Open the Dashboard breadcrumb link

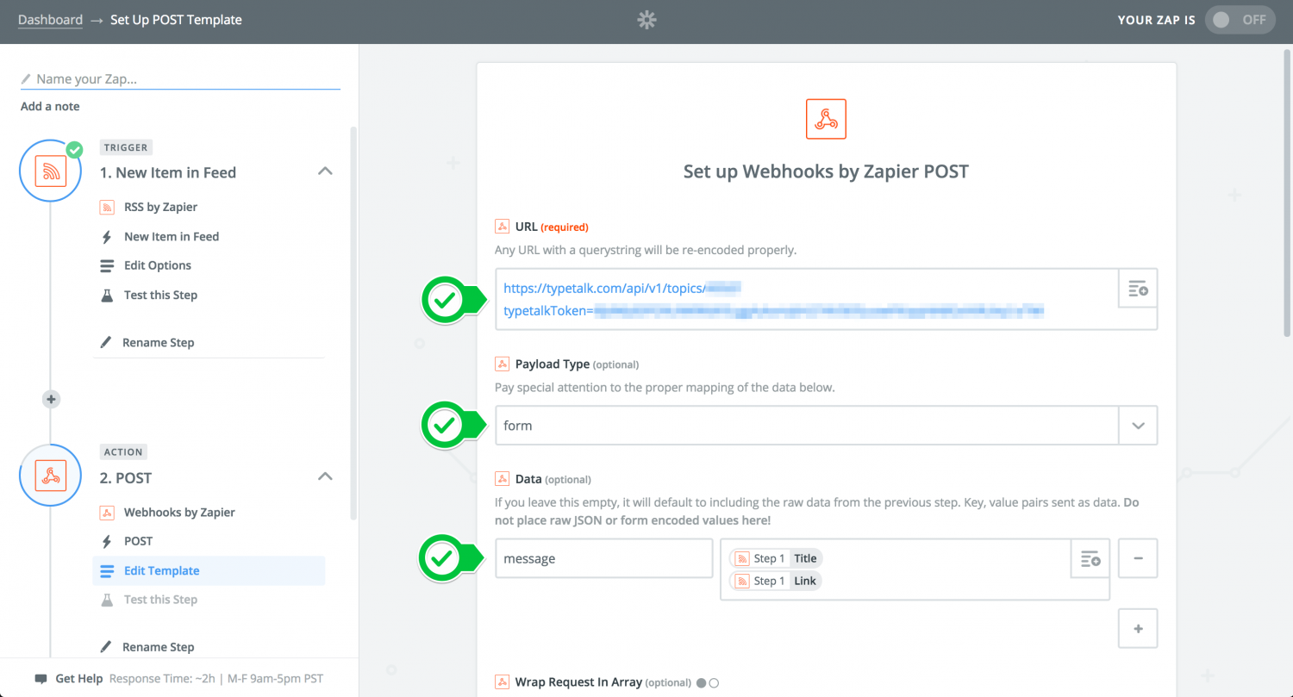tap(50, 19)
